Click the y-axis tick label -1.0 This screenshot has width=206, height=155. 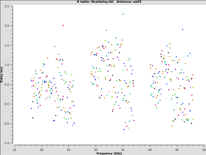tap(6, 143)
